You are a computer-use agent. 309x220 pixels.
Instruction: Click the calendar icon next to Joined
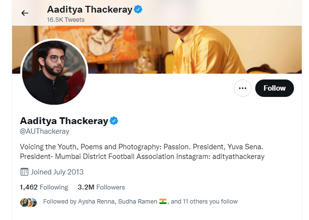coord(24,172)
